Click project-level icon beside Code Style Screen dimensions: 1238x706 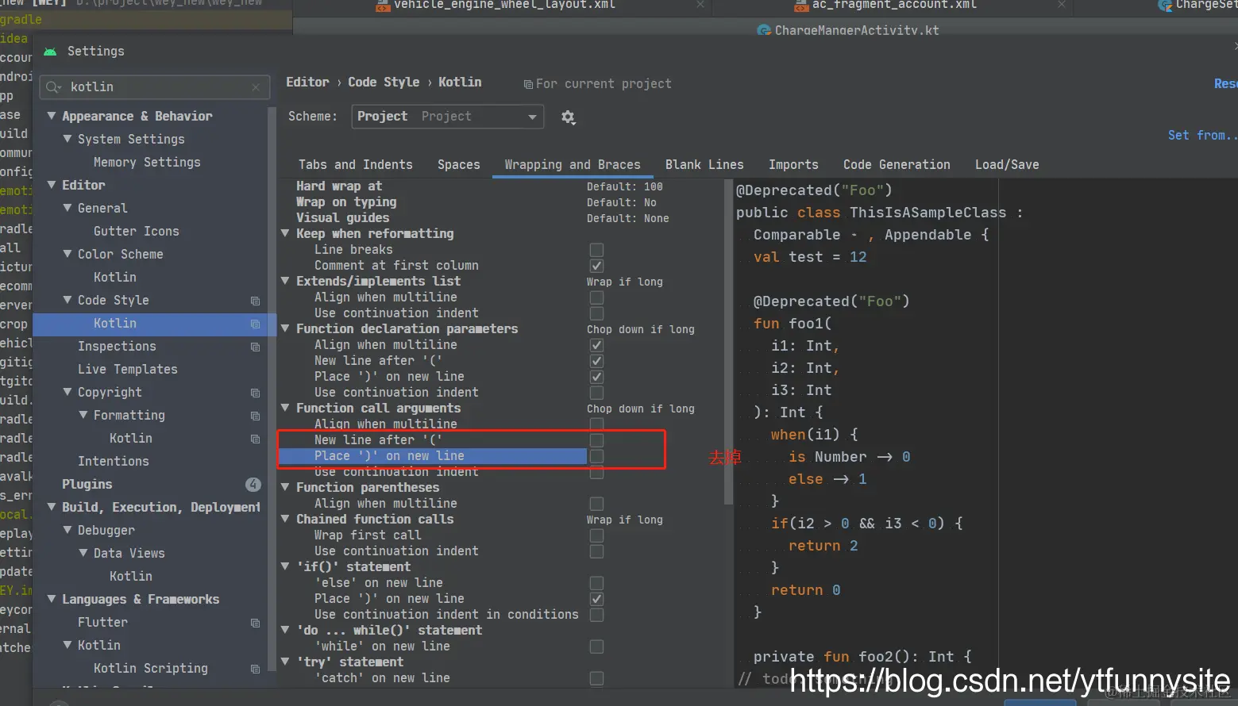(x=255, y=301)
